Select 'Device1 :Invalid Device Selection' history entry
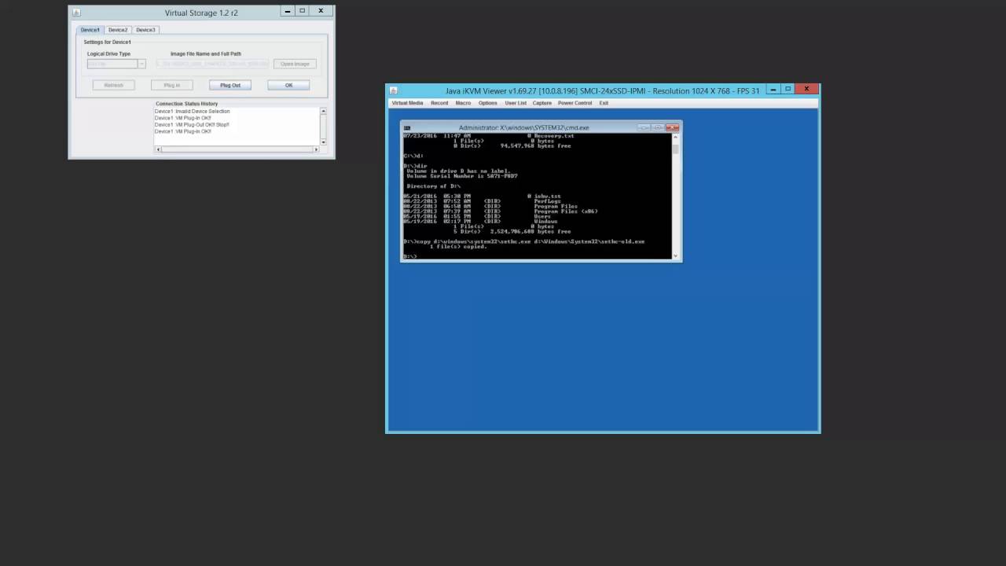Viewport: 1006px width, 566px height. click(192, 112)
